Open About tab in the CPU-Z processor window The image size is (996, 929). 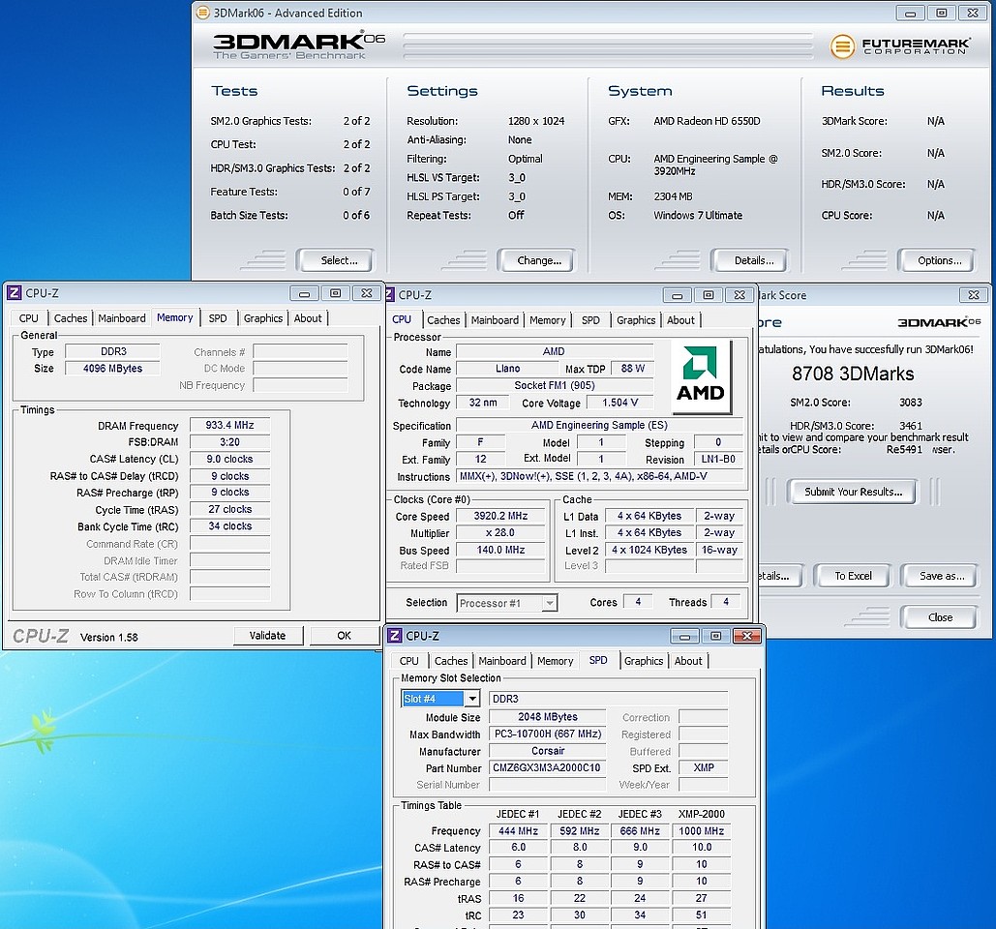pyautogui.click(x=681, y=320)
